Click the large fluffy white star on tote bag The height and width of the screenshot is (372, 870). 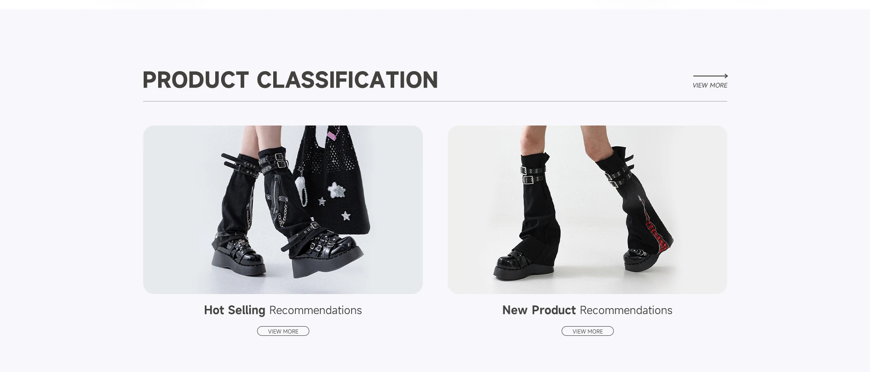point(336,191)
